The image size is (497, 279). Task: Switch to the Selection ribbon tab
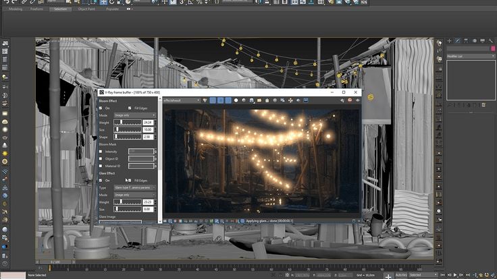[x=60, y=9]
